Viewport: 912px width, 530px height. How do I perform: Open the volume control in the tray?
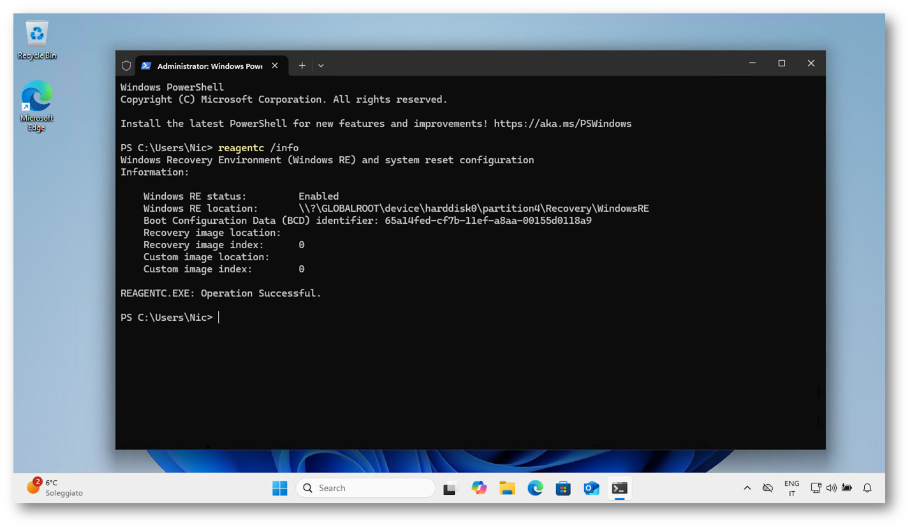[831, 488]
